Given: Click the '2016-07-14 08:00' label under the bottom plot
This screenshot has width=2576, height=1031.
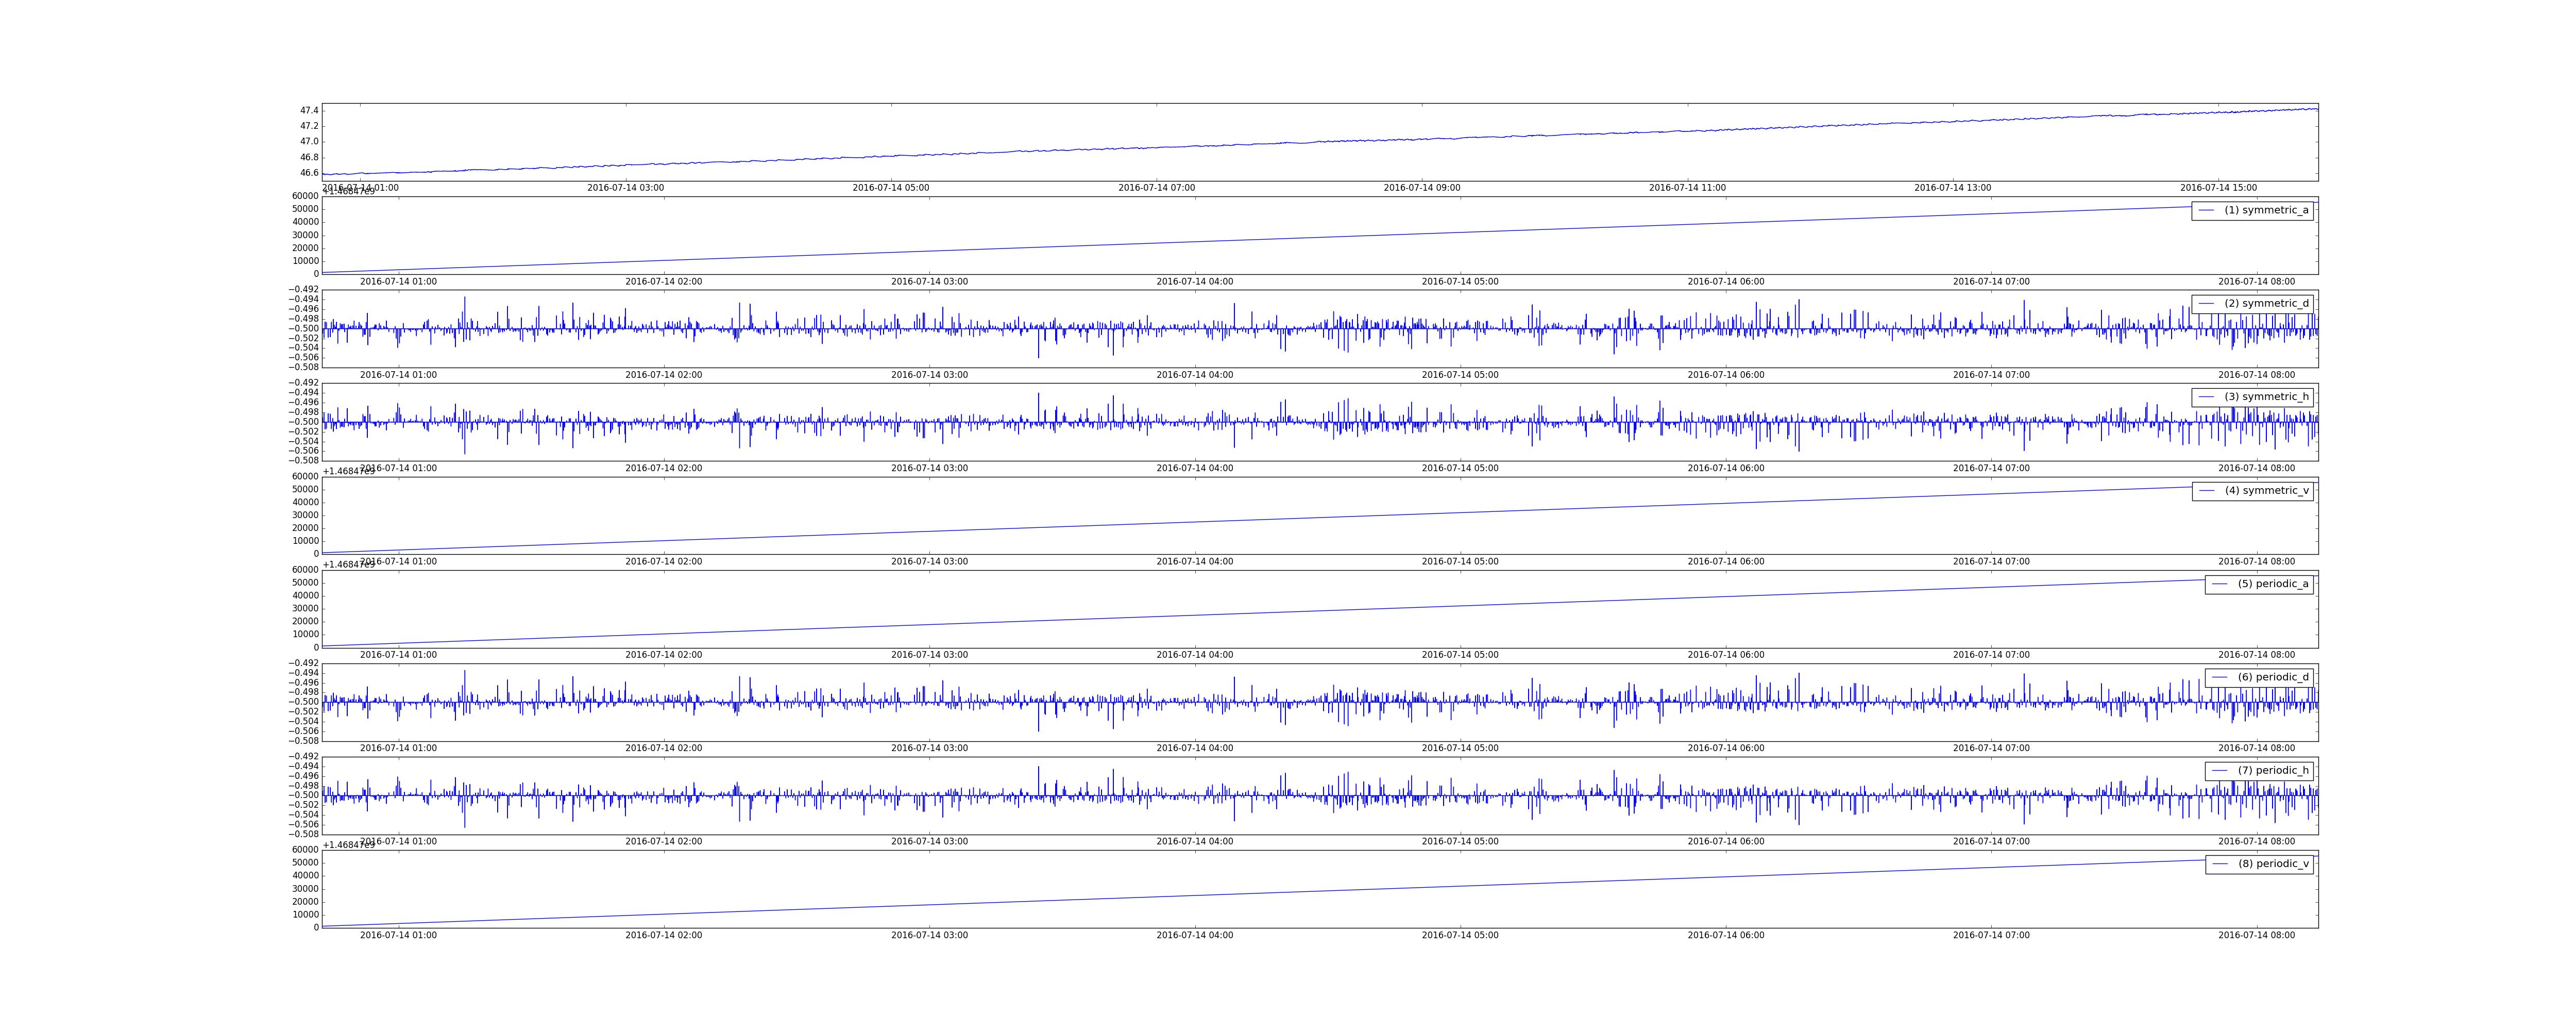Looking at the screenshot, I should click(2256, 935).
